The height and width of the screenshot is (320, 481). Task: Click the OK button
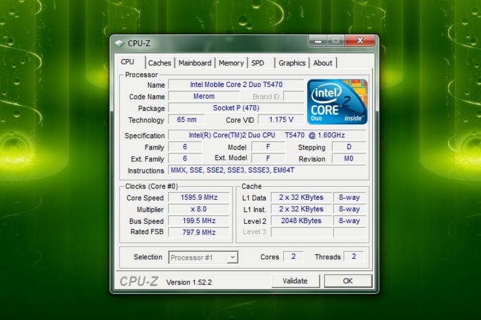pyautogui.click(x=348, y=281)
